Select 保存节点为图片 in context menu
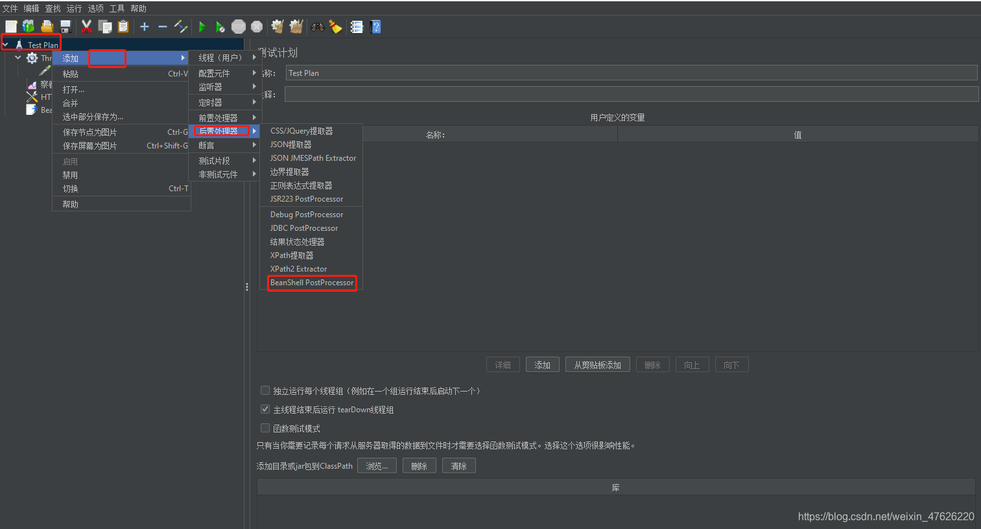 (x=121, y=132)
